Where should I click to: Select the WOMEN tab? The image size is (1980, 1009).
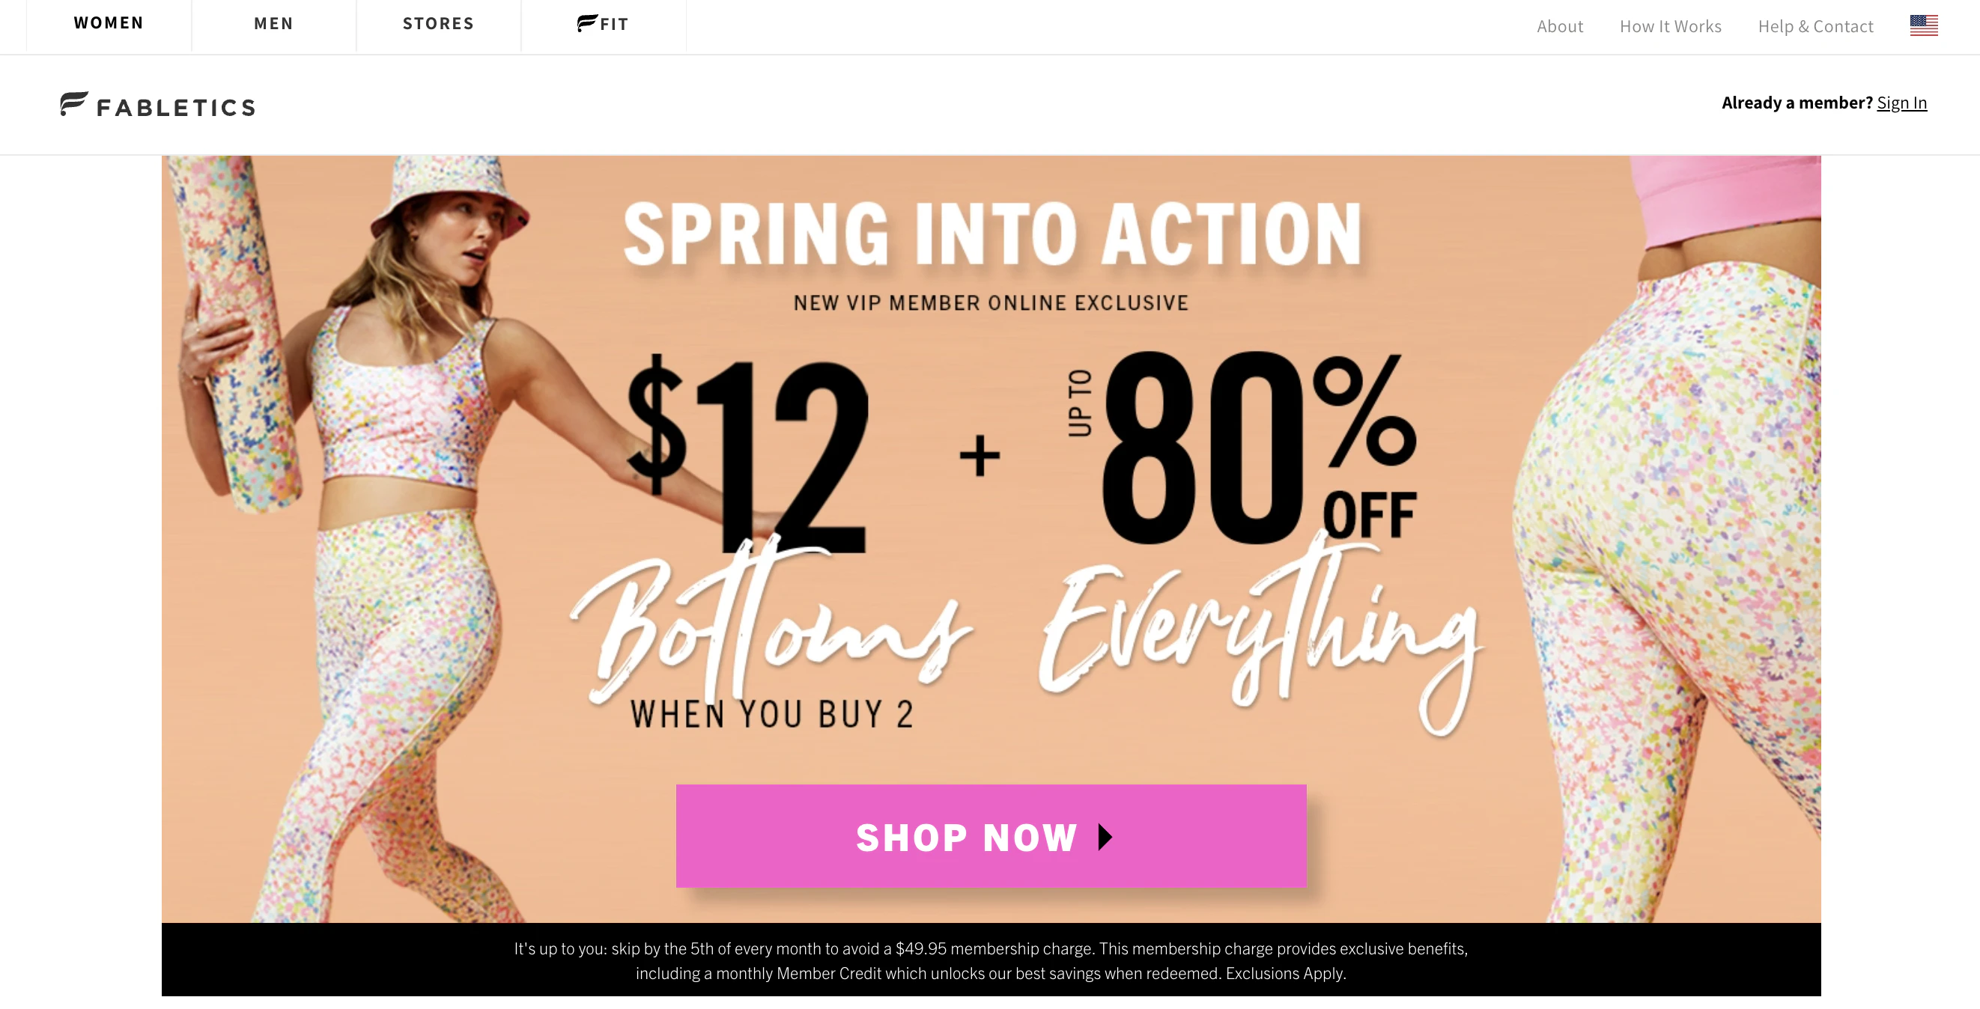pos(109,23)
